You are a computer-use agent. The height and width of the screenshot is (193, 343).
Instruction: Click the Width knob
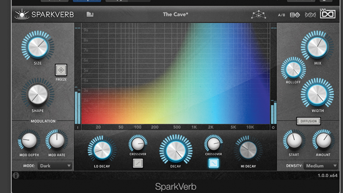coord(317,94)
